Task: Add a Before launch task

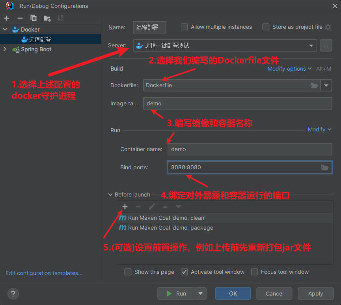Action: (125, 207)
